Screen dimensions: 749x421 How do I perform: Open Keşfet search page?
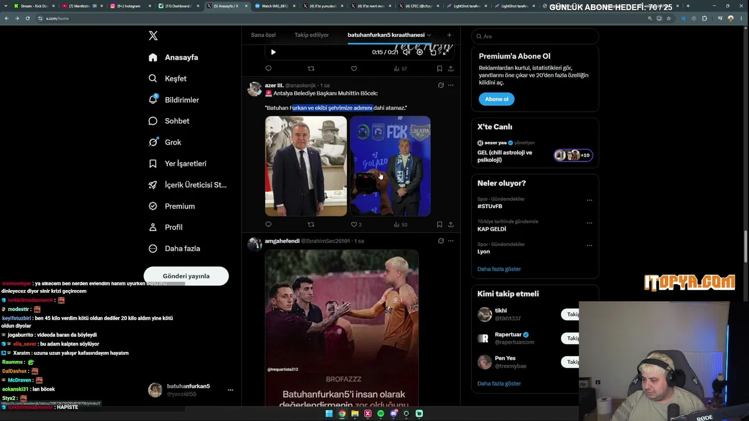tap(167, 78)
